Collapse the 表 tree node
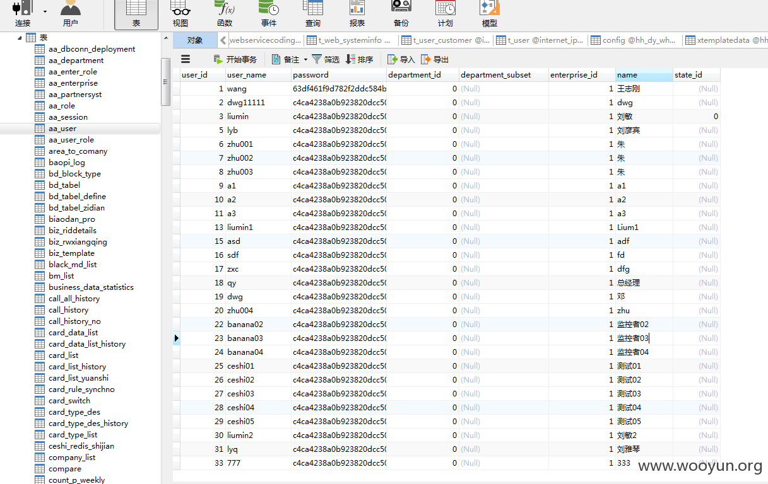The height and width of the screenshot is (484, 768). coord(19,38)
